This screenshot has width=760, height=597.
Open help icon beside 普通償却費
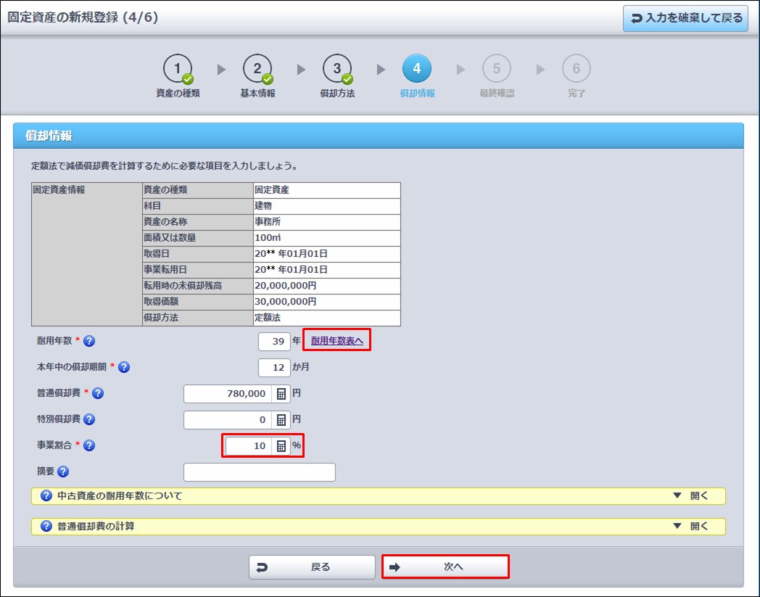[98, 393]
